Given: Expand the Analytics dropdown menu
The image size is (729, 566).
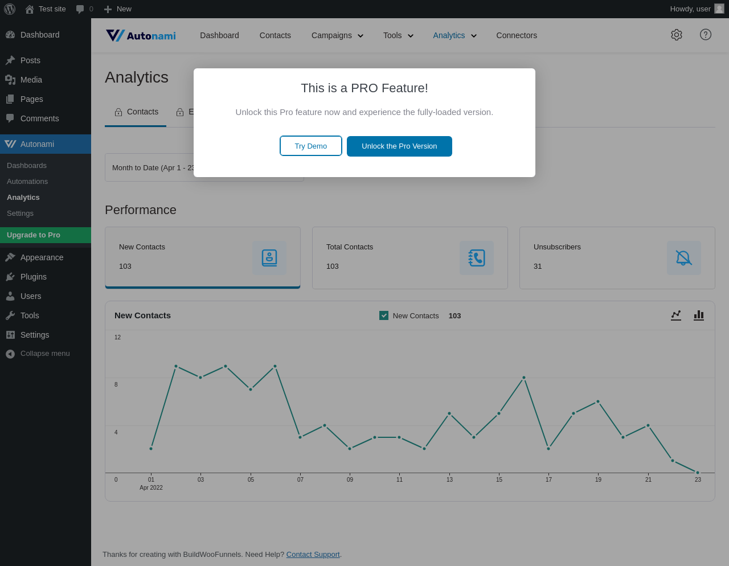Looking at the screenshot, I should (x=454, y=35).
